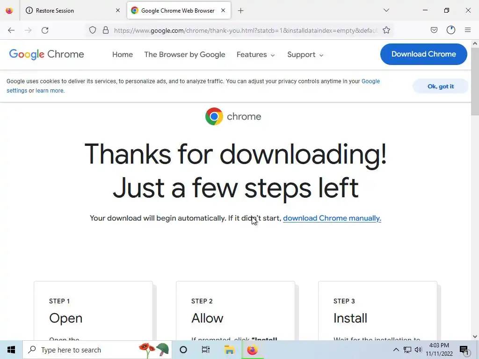This screenshot has width=479, height=359.
Task: Open the Firefox account toolbar icon
Action: pyautogui.click(x=451, y=30)
